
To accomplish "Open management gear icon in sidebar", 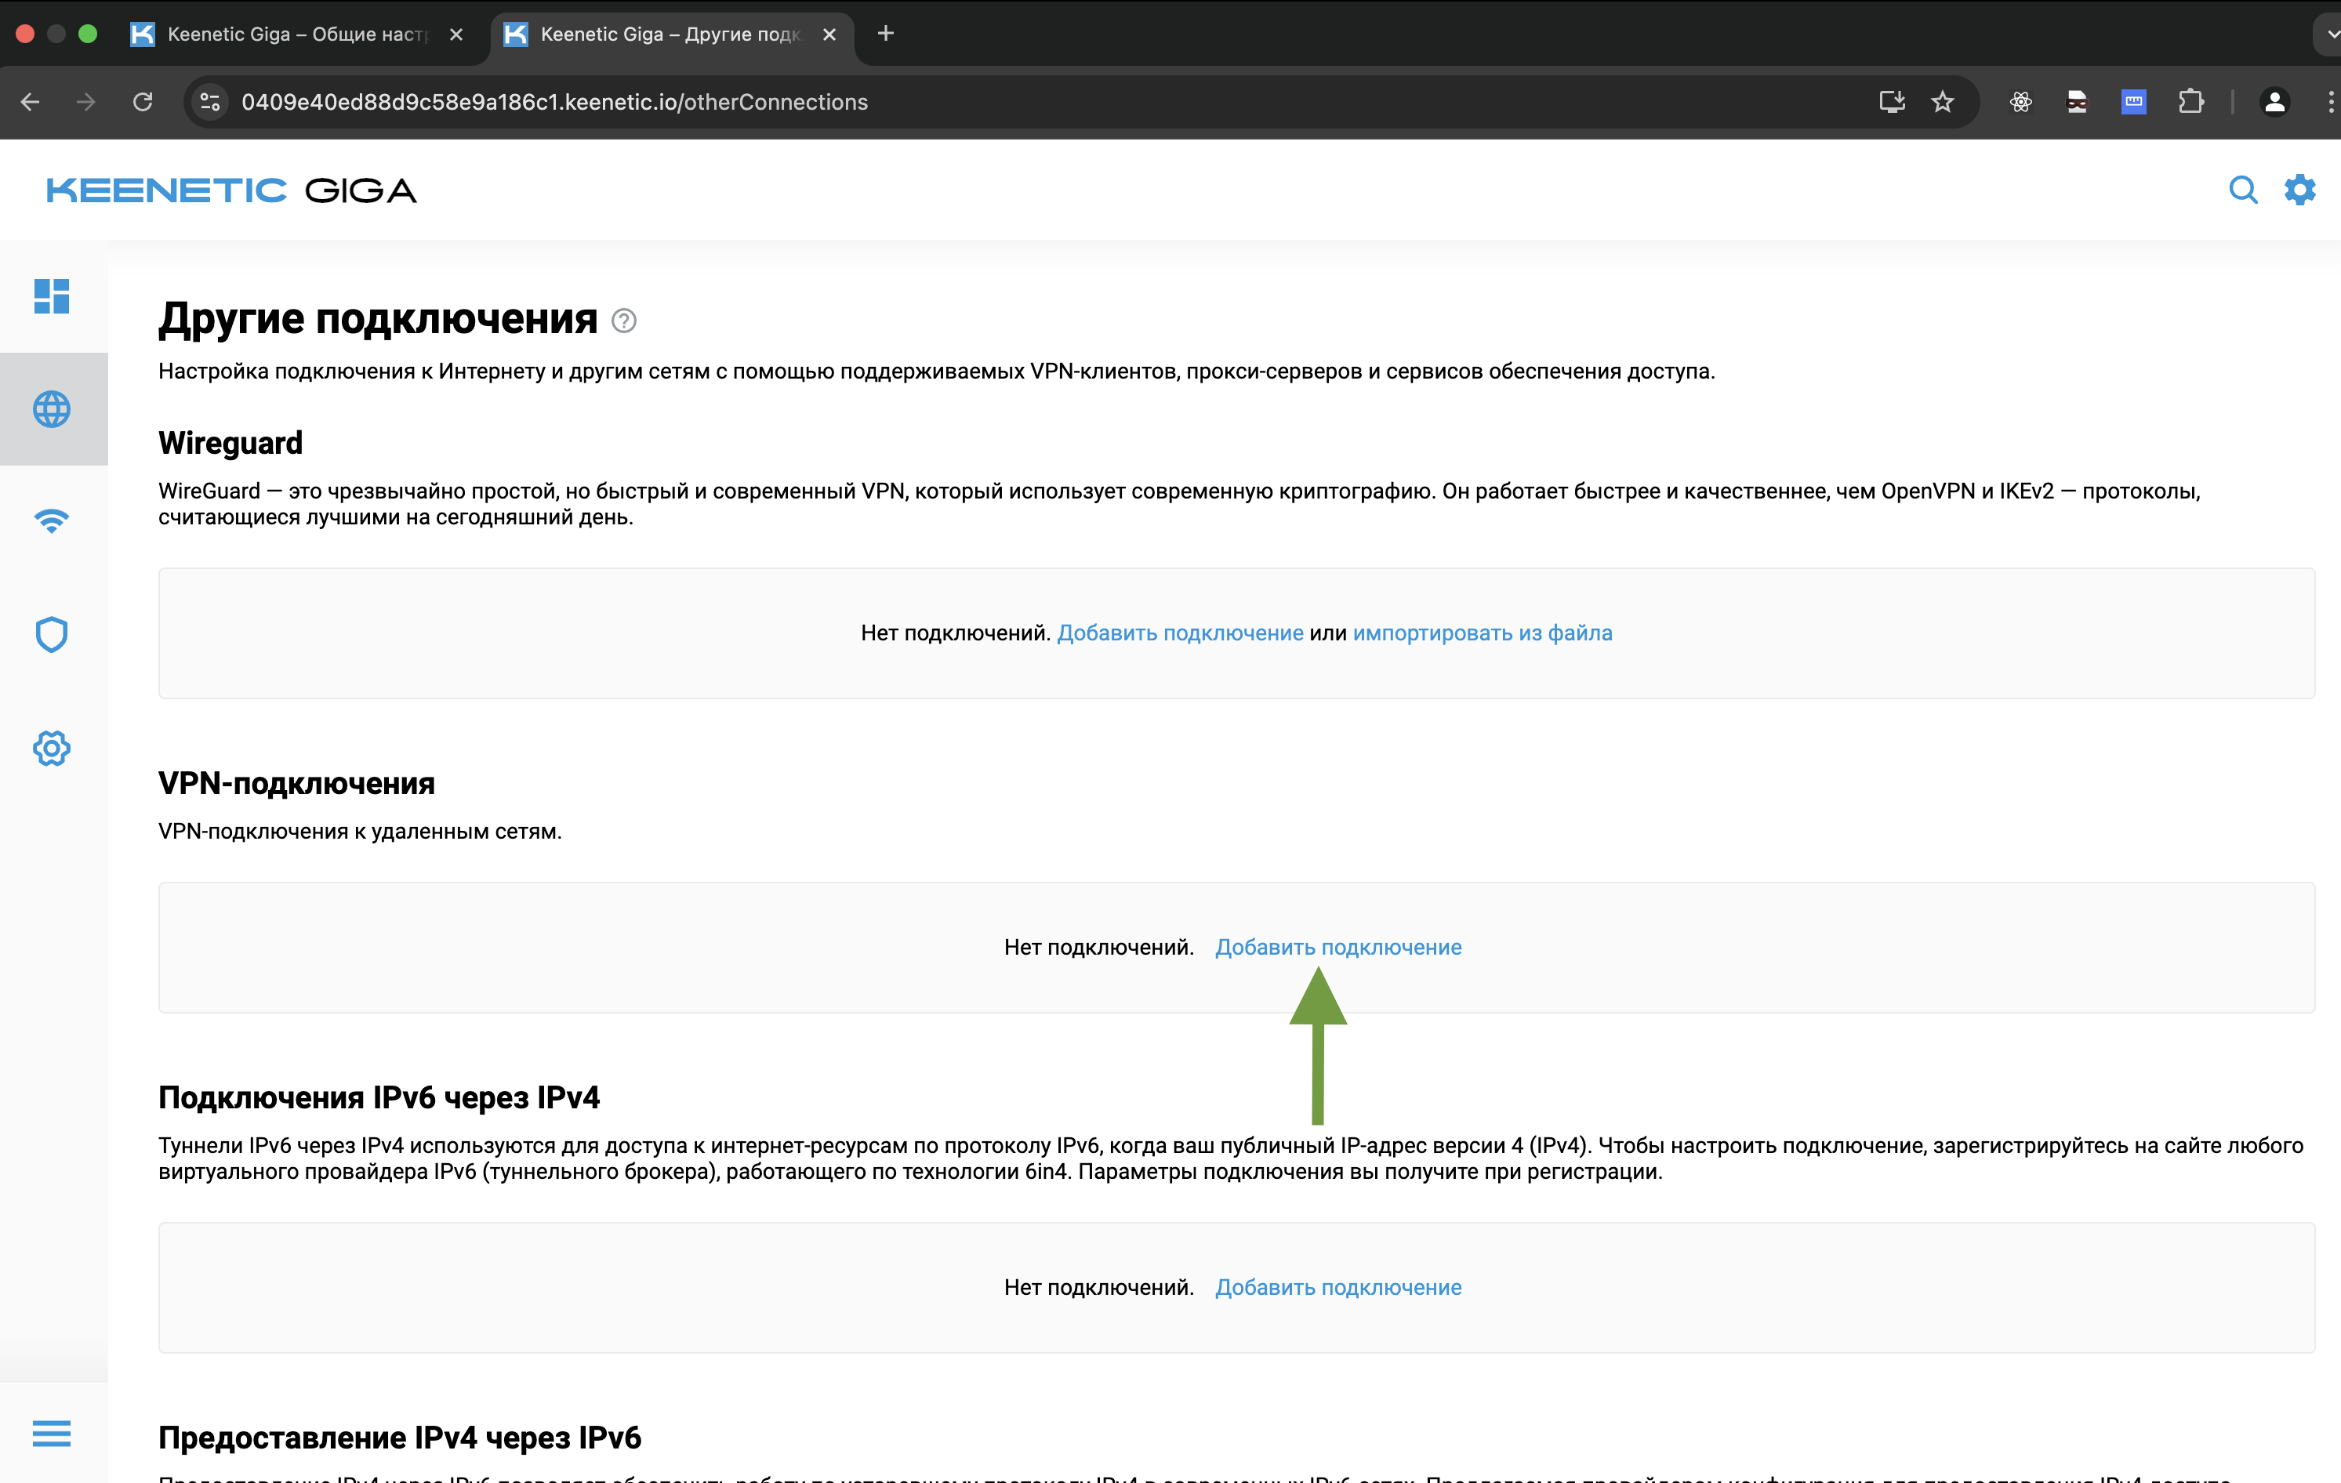I will [52, 749].
